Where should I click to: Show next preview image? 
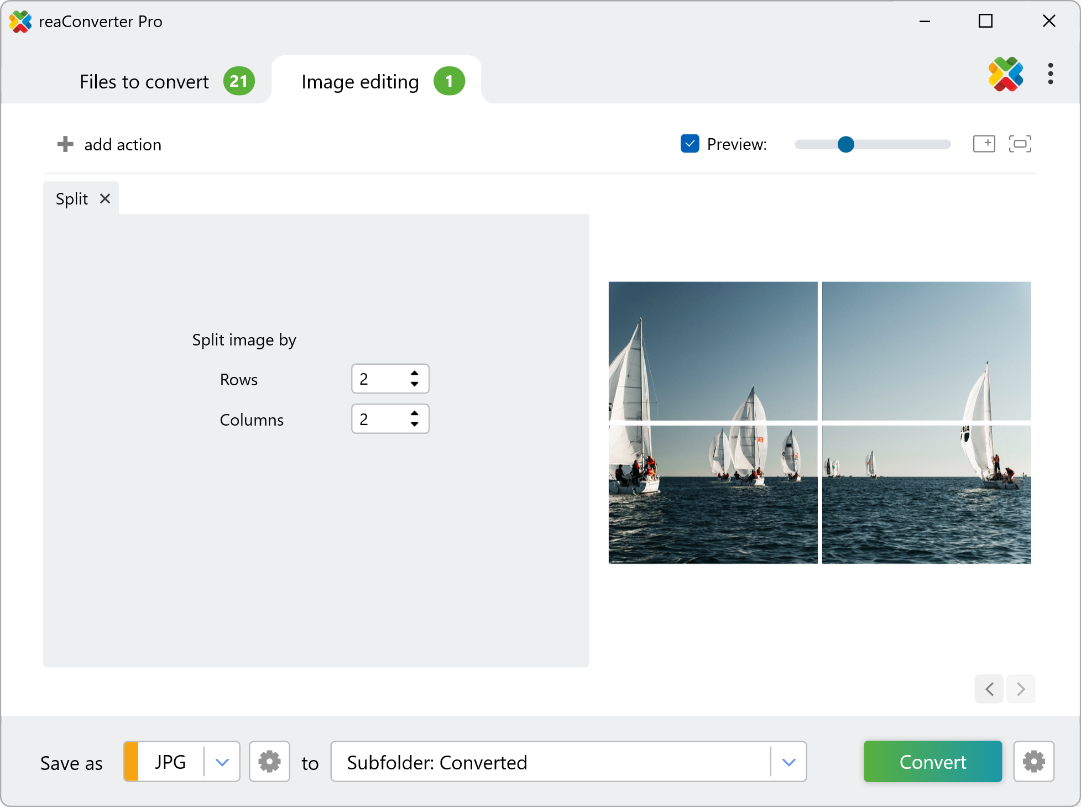click(x=1021, y=689)
